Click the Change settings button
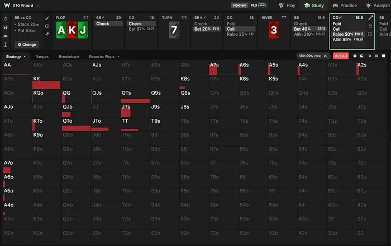 click(x=27, y=45)
